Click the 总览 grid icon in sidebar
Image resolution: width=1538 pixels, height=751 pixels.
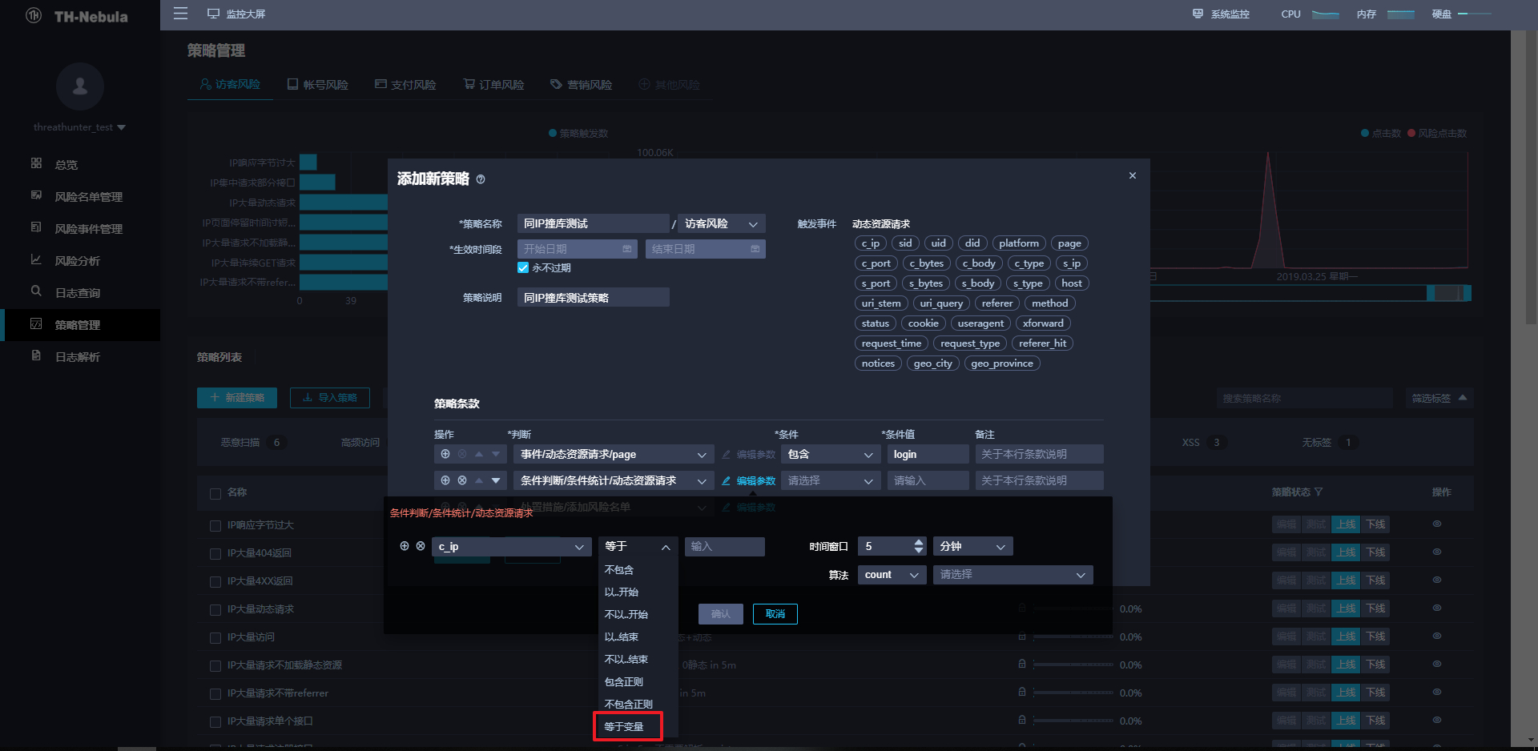pyautogui.click(x=36, y=163)
